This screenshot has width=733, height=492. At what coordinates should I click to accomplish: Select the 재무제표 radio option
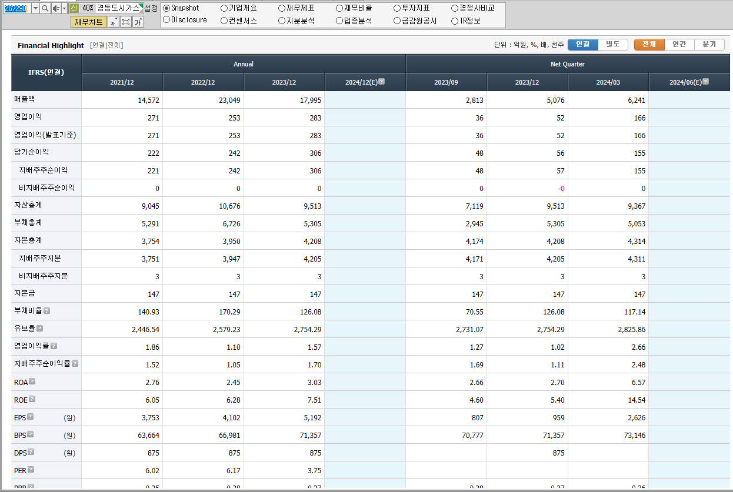point(282,8)
